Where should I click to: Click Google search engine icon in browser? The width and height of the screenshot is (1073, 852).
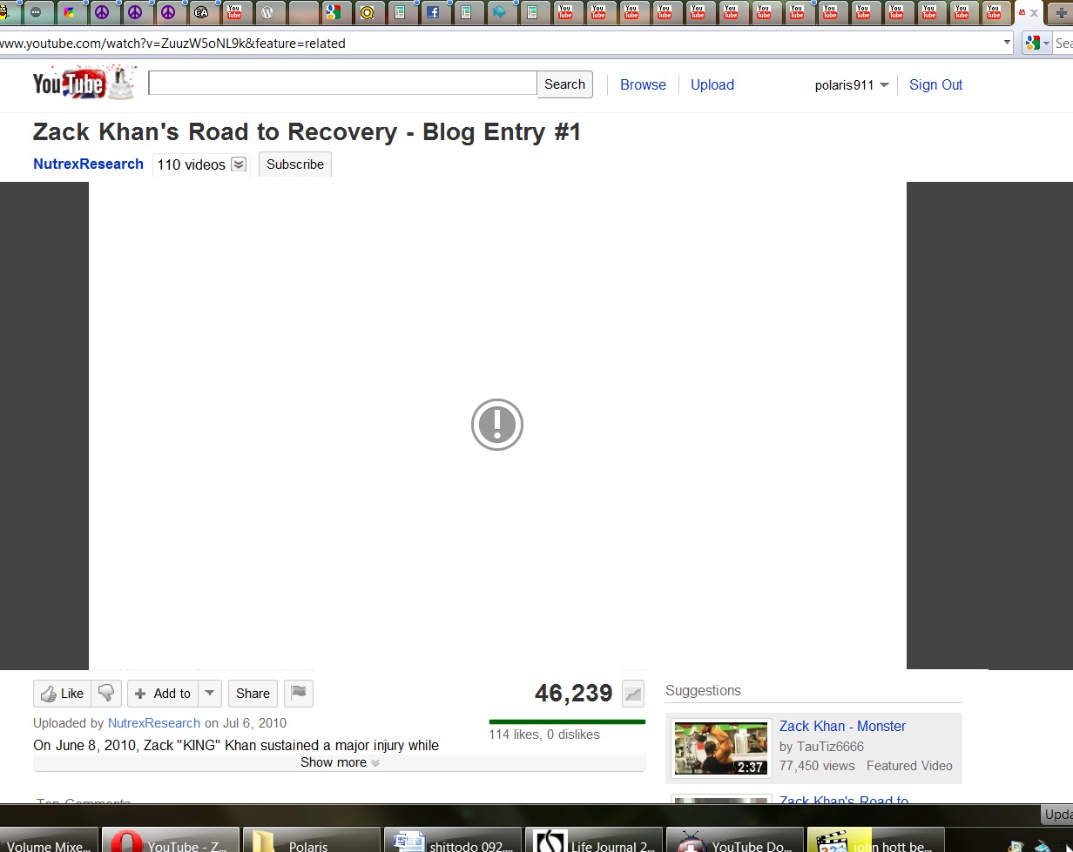pos(1033,43)
